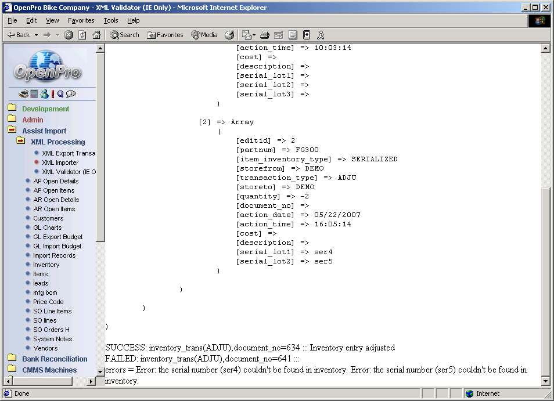This screenshot has width=554, height=401.
Task: Open the Tools menu
Action: (x=110, y=20)
